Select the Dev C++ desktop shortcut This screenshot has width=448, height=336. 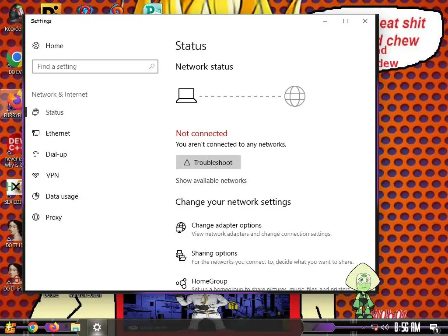[13, 151]
